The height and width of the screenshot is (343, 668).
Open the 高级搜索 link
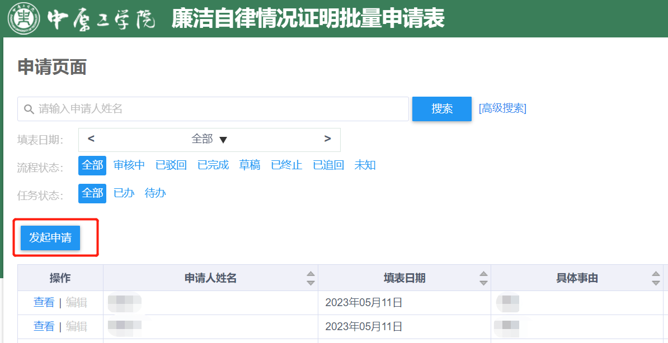(503, 108)
